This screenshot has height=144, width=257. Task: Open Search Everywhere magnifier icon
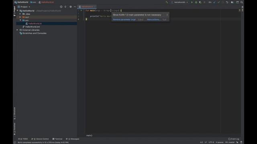[242, 2]
